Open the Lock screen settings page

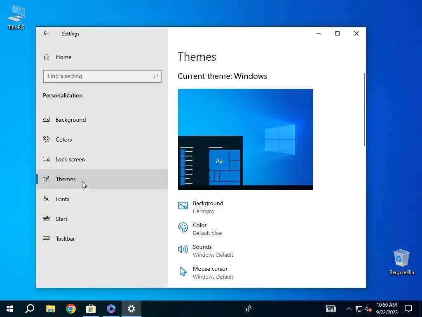[102, 159]
